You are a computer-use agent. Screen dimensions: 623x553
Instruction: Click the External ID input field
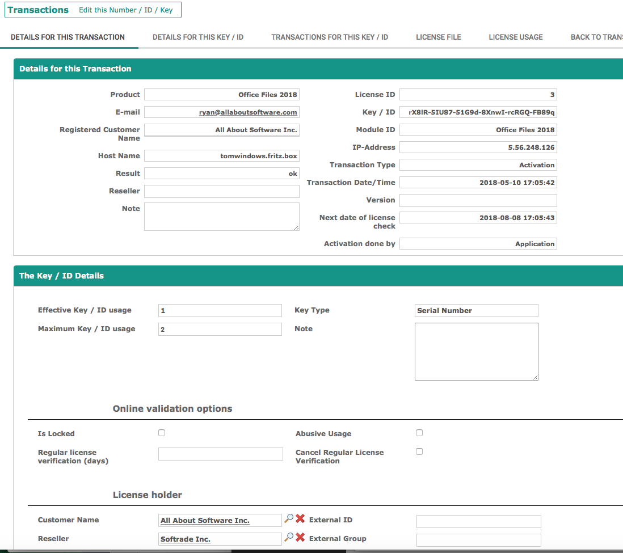[478, 521]
